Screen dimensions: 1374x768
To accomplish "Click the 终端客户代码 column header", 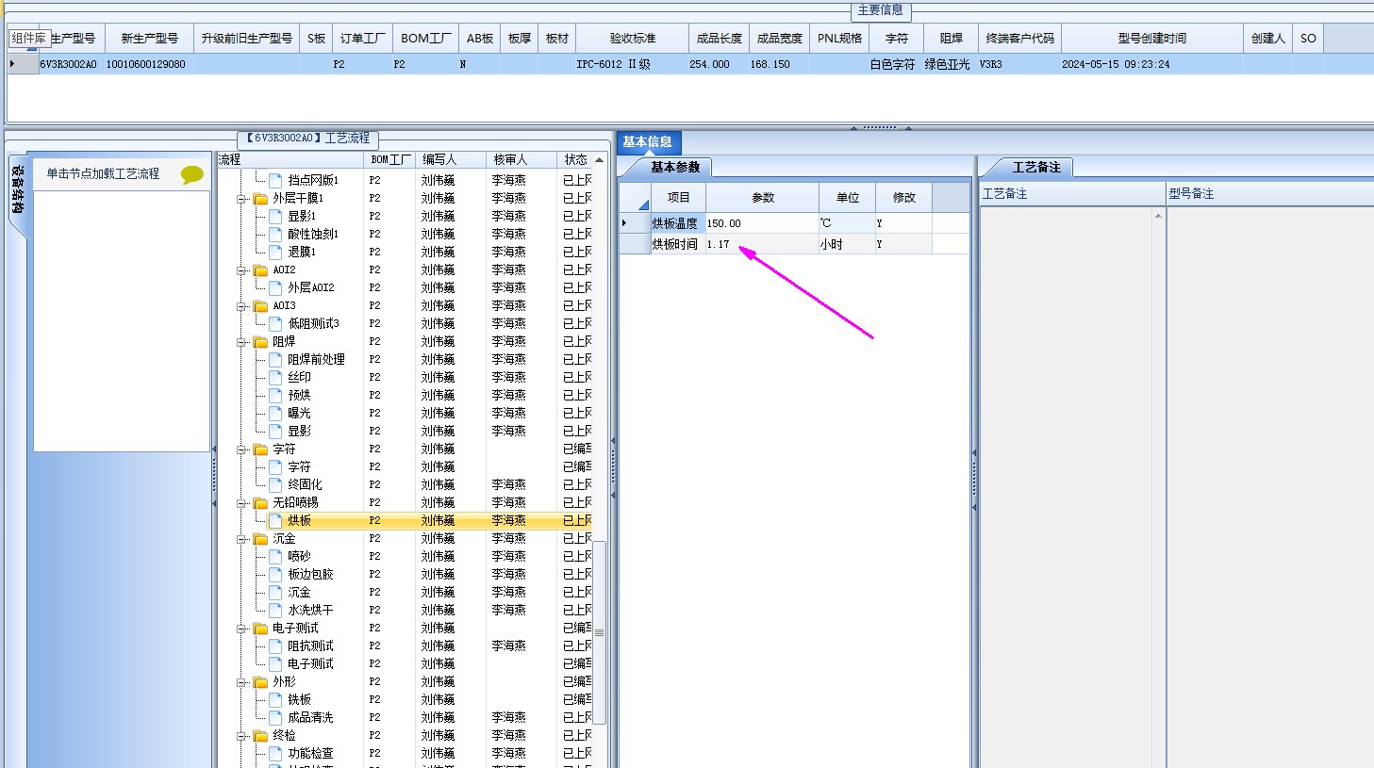I will [x=1019, y=39].
